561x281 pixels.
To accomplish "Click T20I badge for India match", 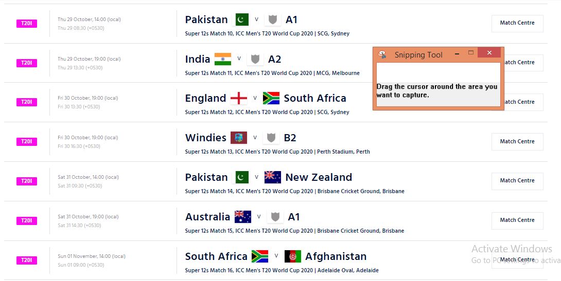I will pyautogui.click(x=26, y=63).
